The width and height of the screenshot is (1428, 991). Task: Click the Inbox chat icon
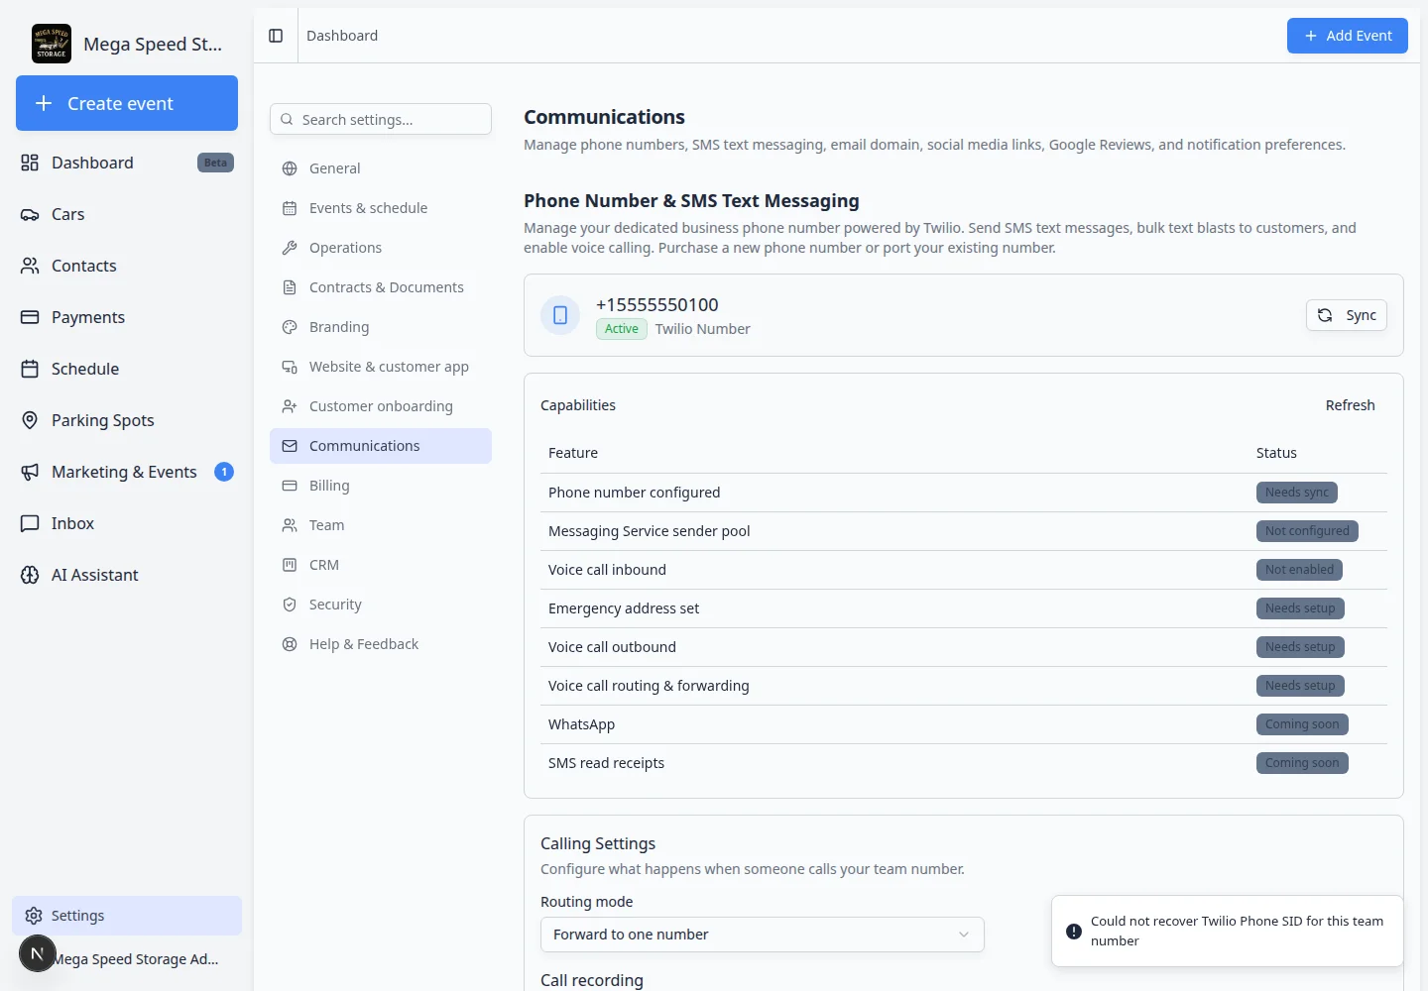[30, 523]
